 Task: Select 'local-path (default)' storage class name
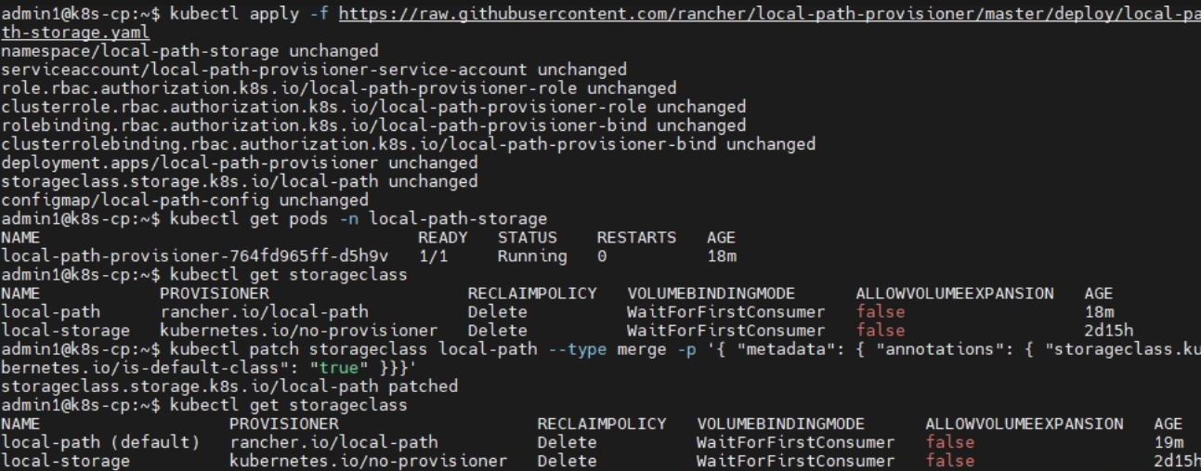tap(100, 442)
